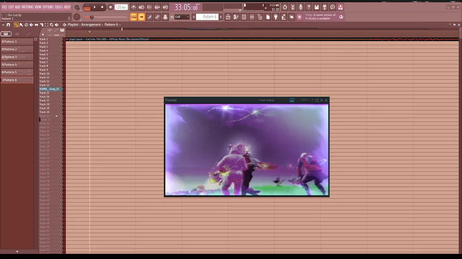Toggle the metronome icon
The width and height of the screenshot is (462, 259).
tap(133, 7)
